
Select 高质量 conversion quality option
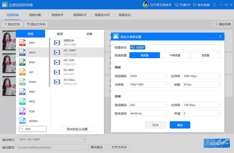pos(144,55)
